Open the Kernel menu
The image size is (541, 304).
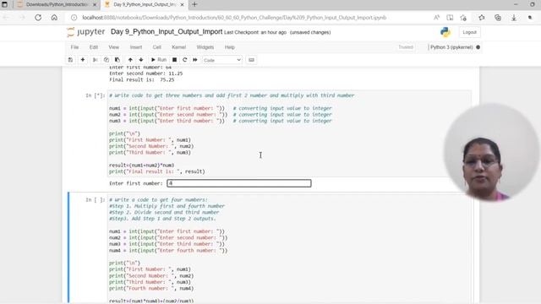tap(178, 47)
